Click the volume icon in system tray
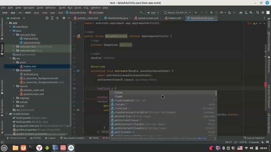 (x=252, y=148)
